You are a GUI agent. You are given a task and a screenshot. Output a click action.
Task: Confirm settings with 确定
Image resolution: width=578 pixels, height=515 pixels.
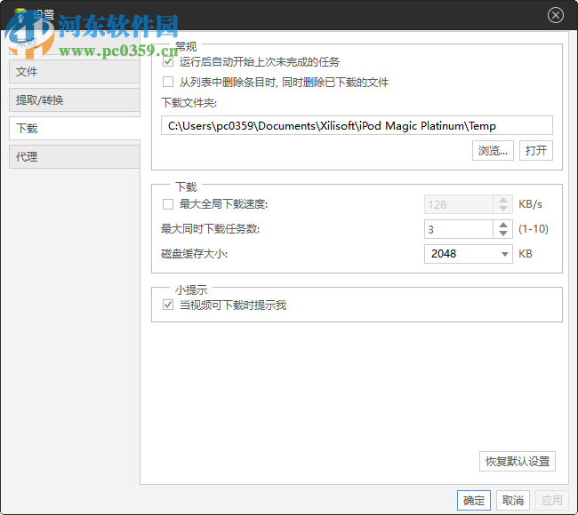[474, 500]
